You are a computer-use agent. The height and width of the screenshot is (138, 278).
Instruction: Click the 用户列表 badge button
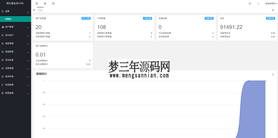coord(86,18)
